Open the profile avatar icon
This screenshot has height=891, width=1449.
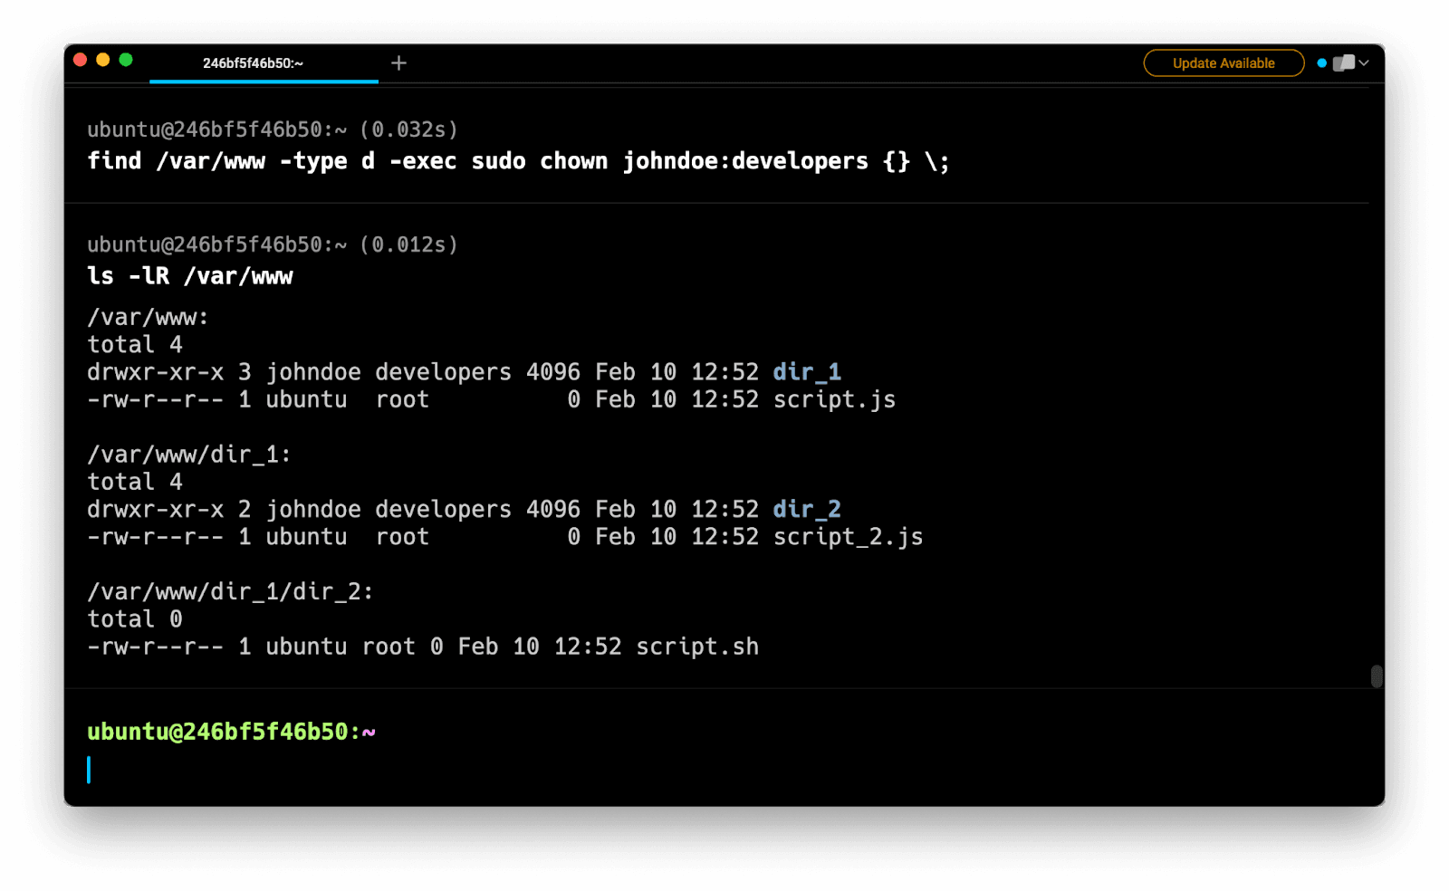coord(1344,63)
